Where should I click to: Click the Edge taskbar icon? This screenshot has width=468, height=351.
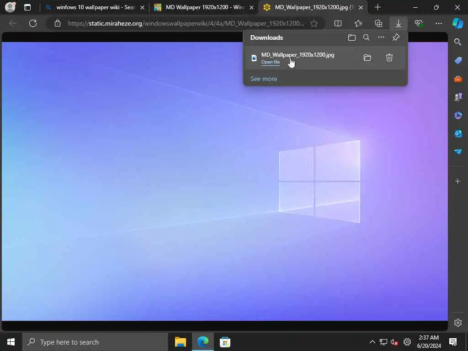coord(202,342)
